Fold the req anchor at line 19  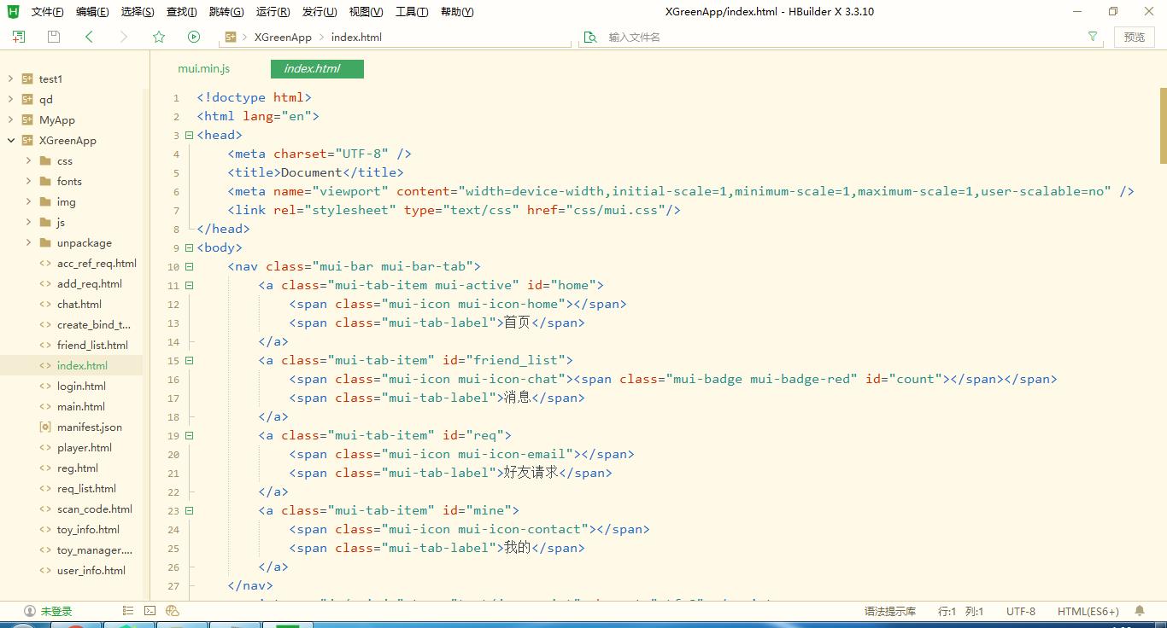[x=189, y=435]
